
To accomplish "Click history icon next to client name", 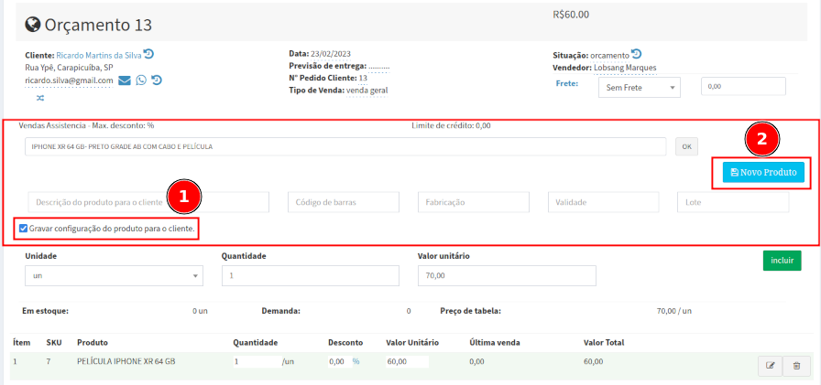I will pos(148,54).
